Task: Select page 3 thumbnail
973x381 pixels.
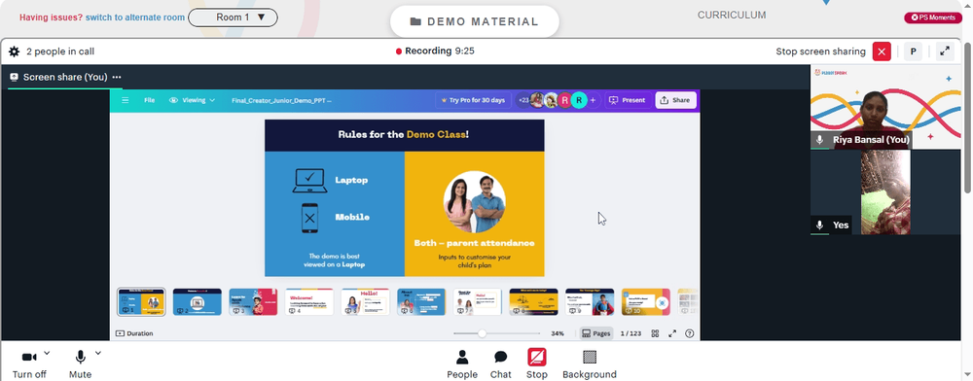Action: point(253,301)
